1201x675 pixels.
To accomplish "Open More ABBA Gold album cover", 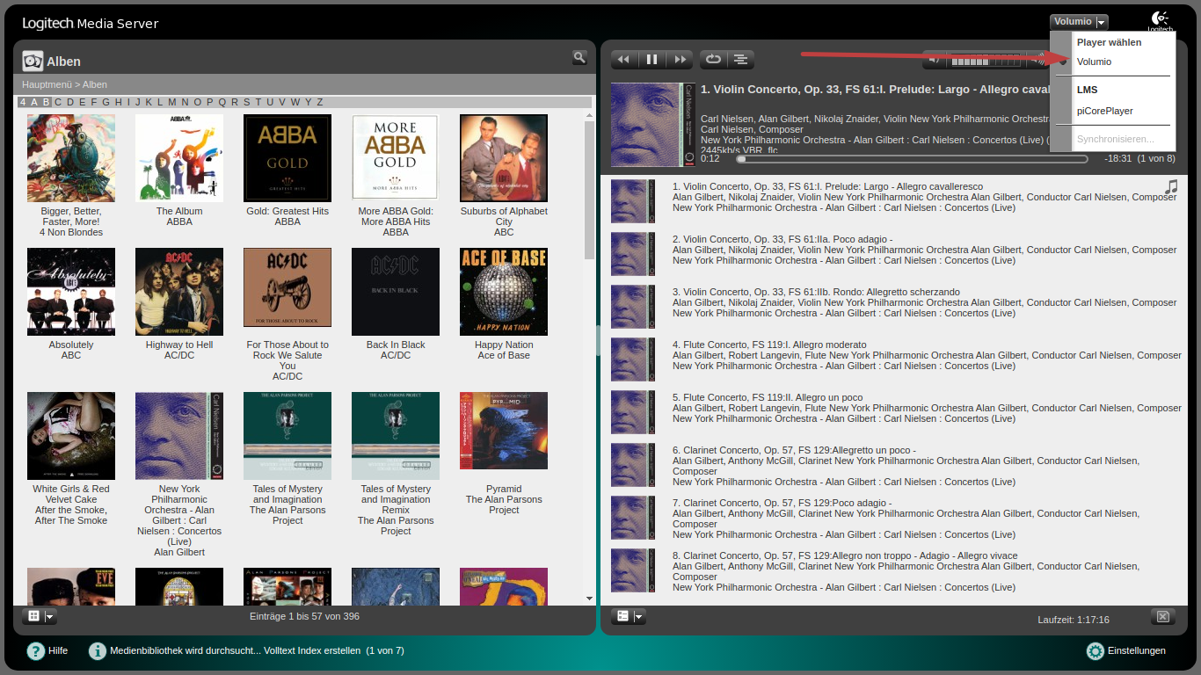I will (x=396, y=158).
